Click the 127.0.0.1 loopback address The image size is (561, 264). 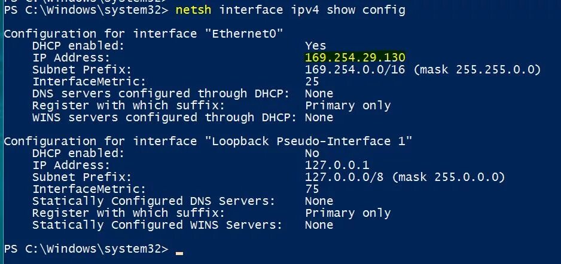(x=337, y=165)
